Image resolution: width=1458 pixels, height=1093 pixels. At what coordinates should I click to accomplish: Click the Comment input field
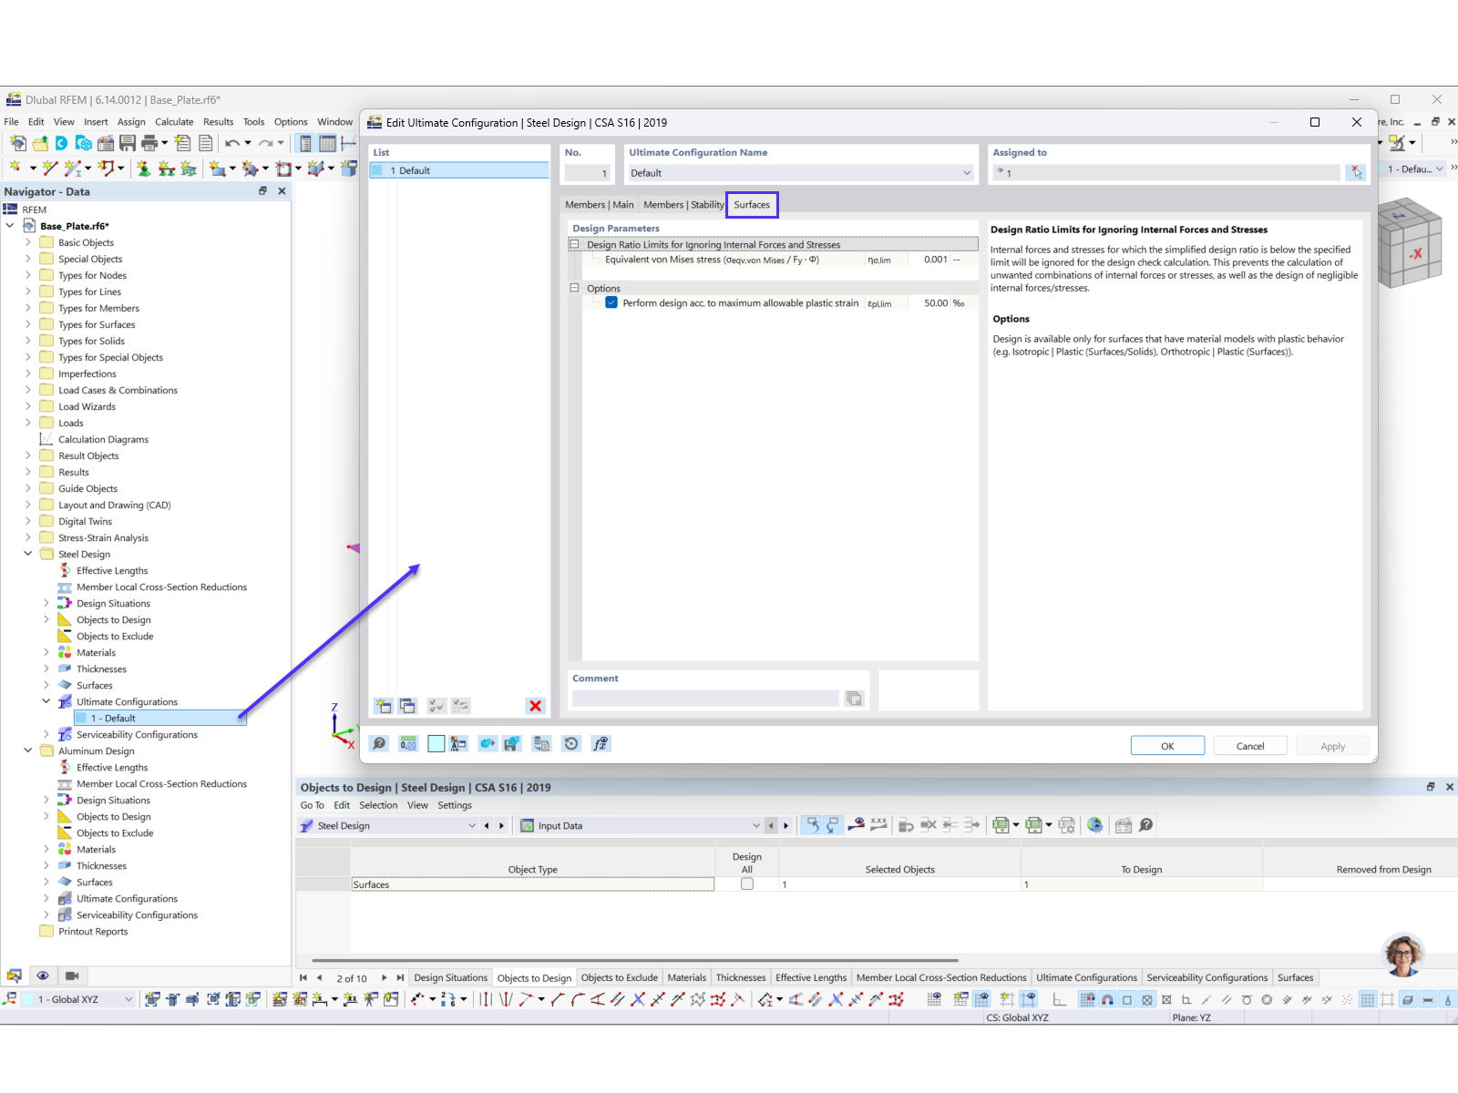(x=704, y=699)
